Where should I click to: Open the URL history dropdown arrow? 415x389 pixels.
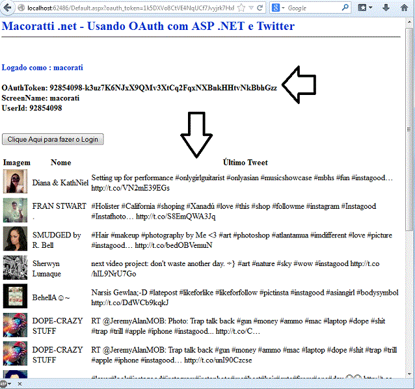coord(251,8)
